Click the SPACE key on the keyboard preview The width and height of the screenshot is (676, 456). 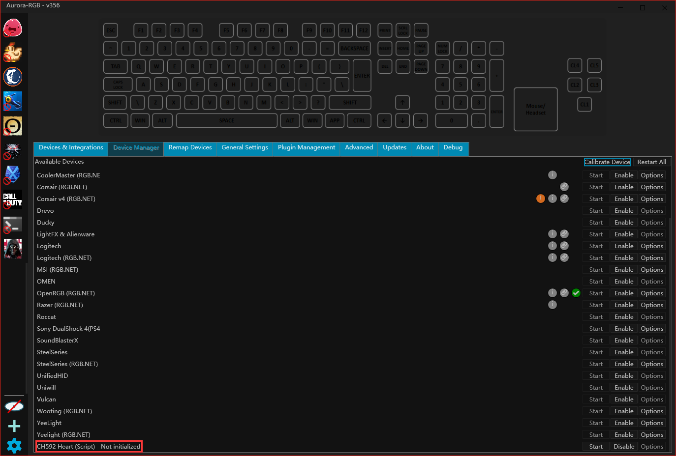pyautogui.click(x=226, y=120)
